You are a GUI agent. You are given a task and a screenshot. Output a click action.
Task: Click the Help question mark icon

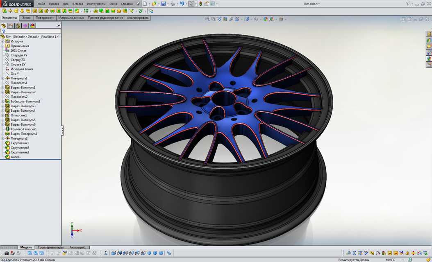tap(408, 4)
